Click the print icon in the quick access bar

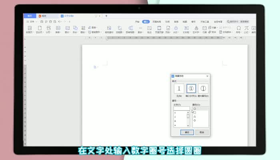[50, 22]
